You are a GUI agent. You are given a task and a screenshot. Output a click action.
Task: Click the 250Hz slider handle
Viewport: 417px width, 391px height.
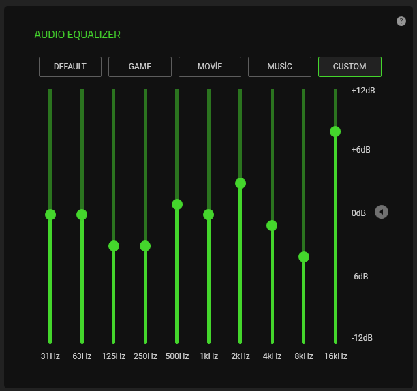[x=145, y=246]
